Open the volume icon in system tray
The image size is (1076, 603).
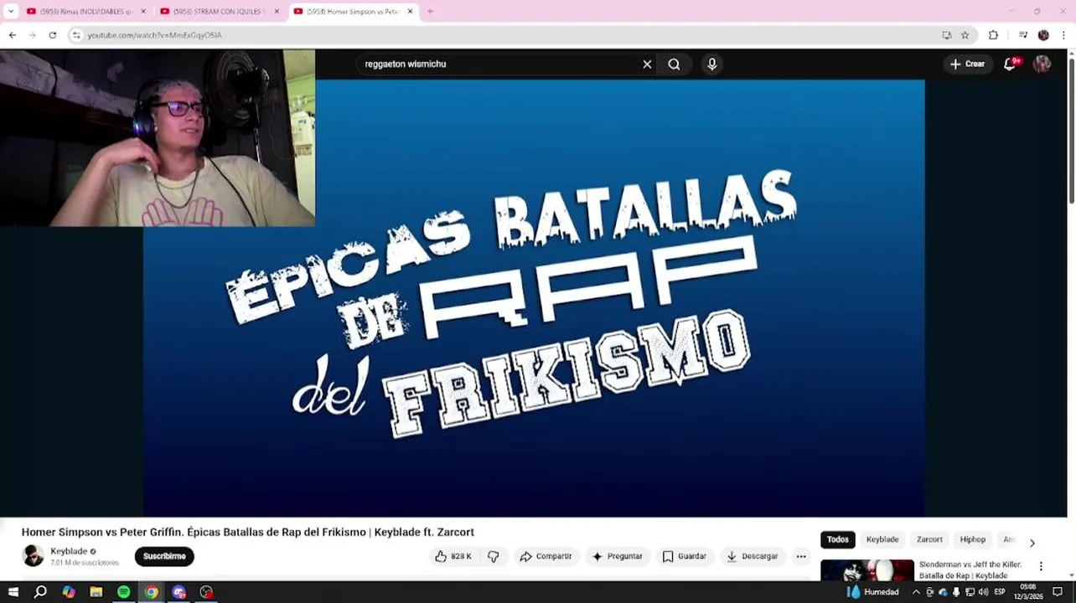983,592
